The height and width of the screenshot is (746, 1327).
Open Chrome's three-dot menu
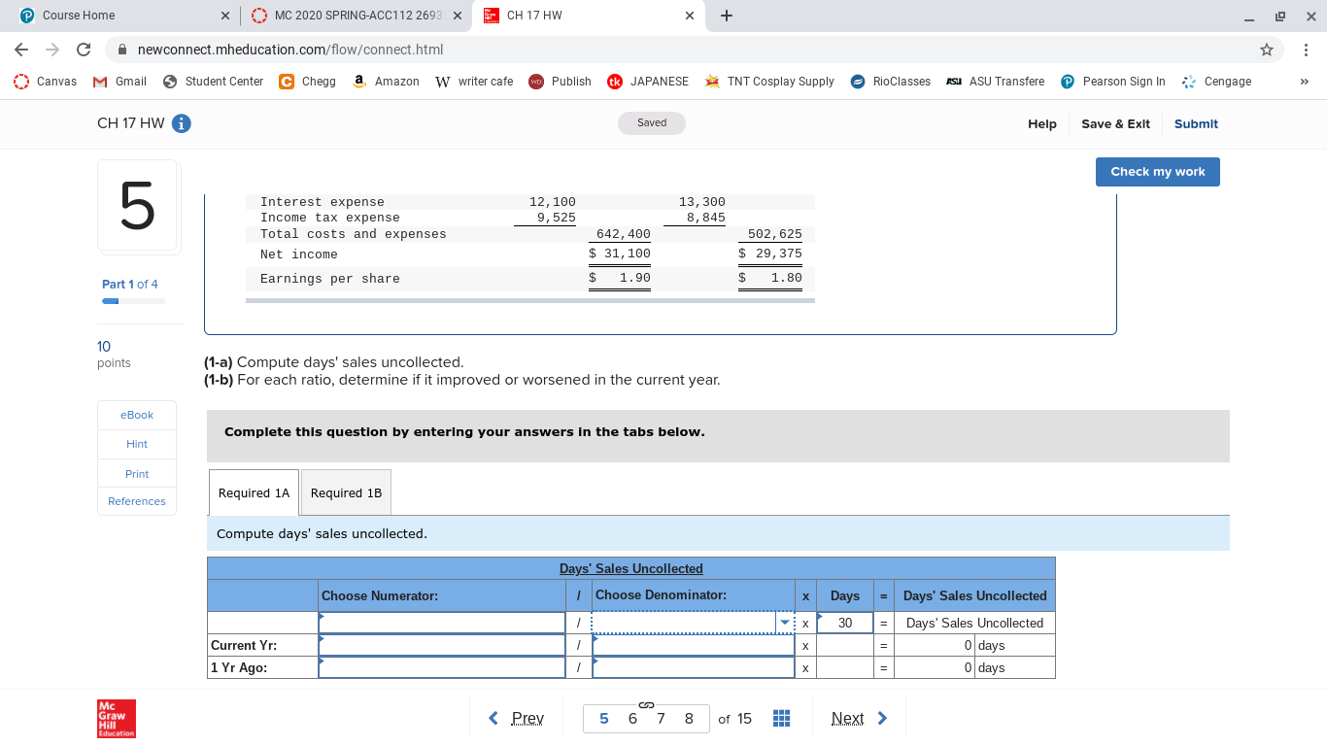point(1306,50)
